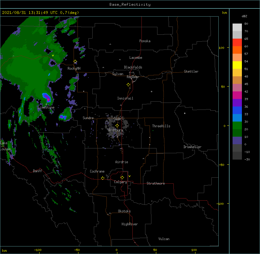This screenshot has height=254, width=260.
Task: Click the ThreeHills label
Action: tap(161, 126)
